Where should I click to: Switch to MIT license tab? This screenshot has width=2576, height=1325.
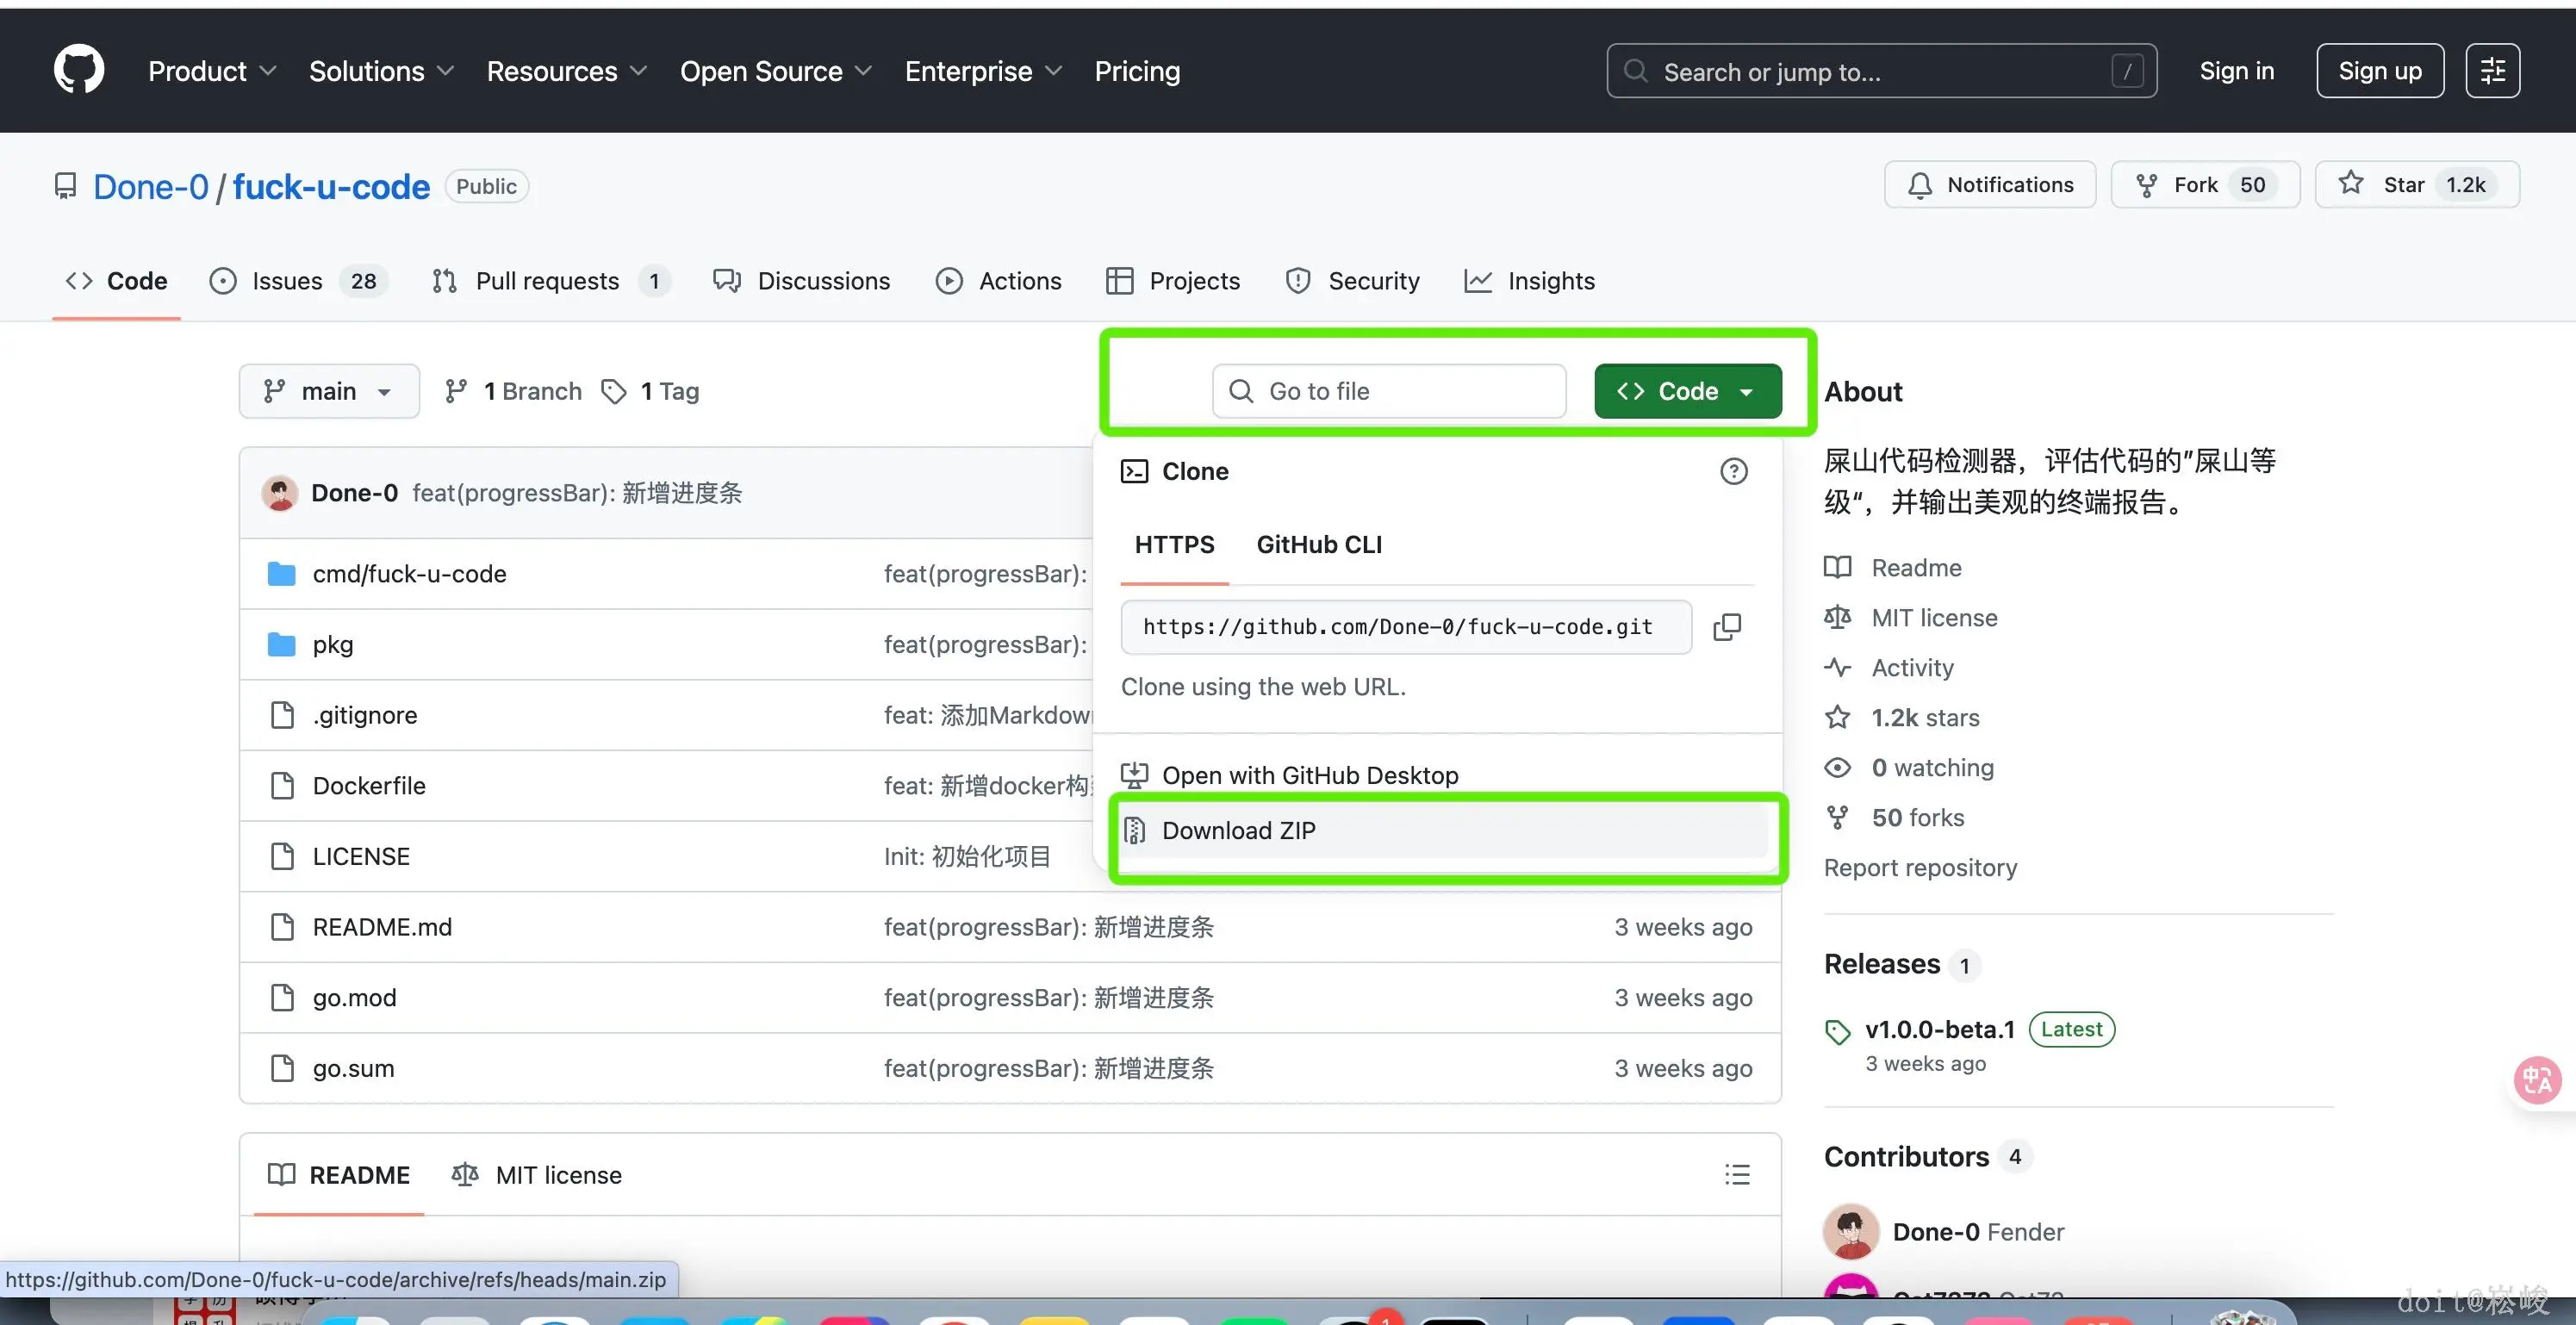[537, 1175]
